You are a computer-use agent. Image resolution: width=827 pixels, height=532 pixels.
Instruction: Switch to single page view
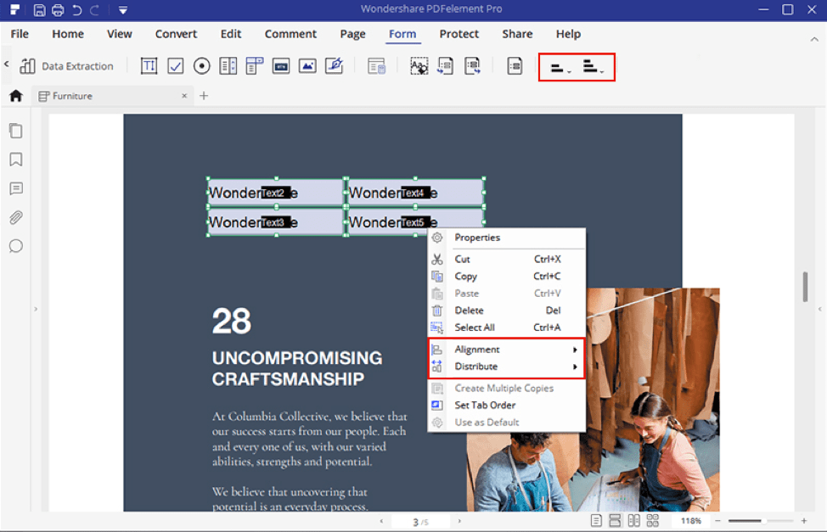[x=596, y=522]
